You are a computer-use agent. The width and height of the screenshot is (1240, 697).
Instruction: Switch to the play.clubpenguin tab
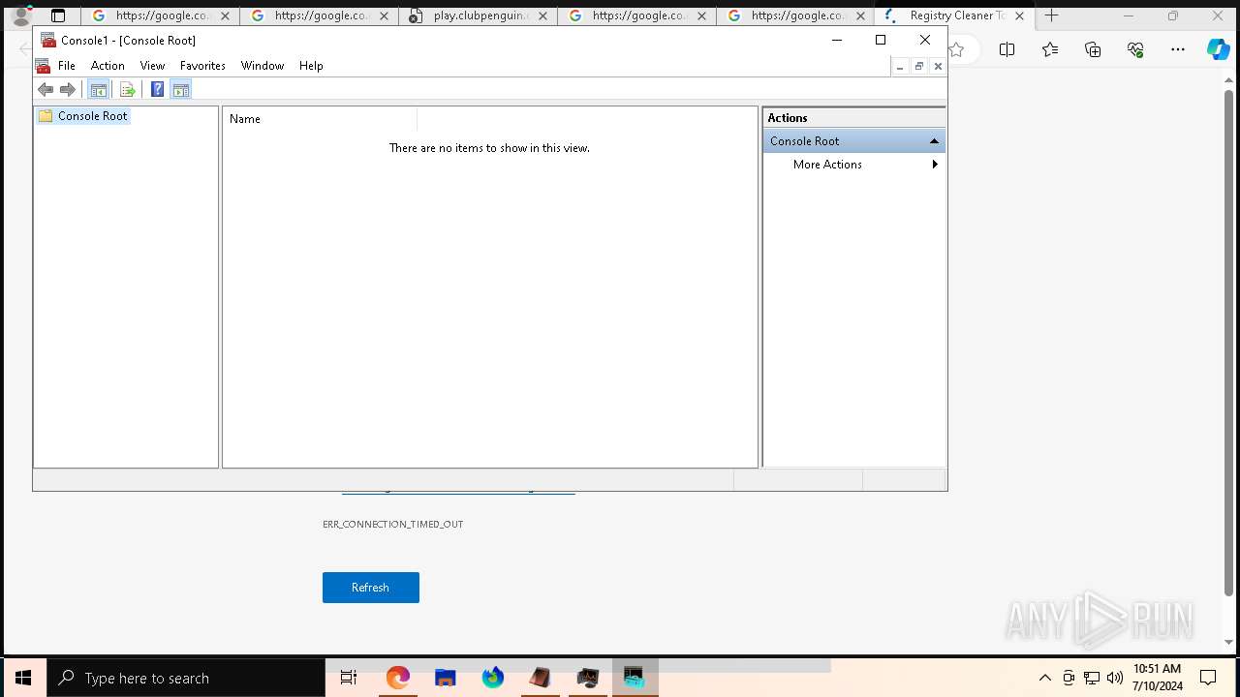(x=478, y=15)
